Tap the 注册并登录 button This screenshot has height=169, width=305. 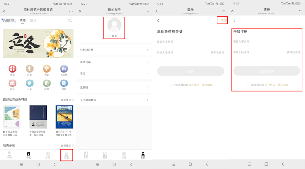pos(267,71)
